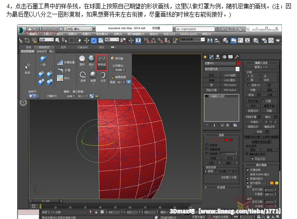The width and height of the screenshot is (297, 219).
Task: Collapse the 细分曲面 rollout
Action: coord(261,165)
